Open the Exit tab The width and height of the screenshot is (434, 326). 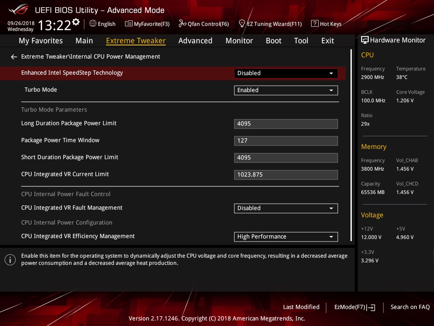pos(328,41)
